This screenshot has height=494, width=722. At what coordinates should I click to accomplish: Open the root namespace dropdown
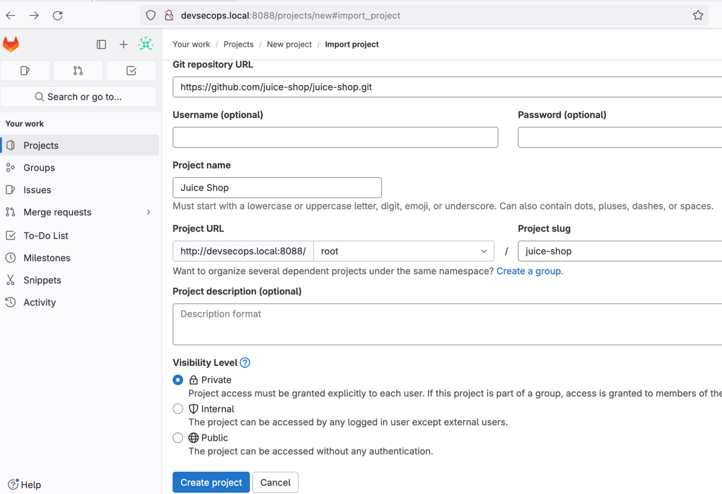point(403,251)
